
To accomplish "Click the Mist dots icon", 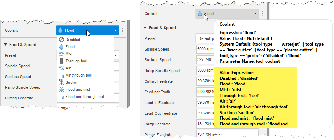I will 61,54.
